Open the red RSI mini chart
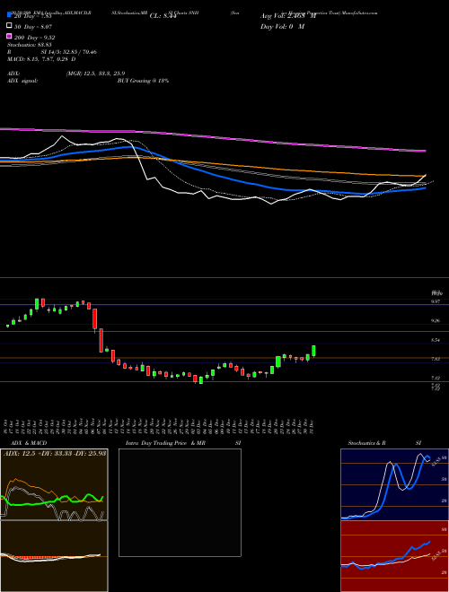The width and height of the screenshot is (449, 592). (x=394, y=556)
